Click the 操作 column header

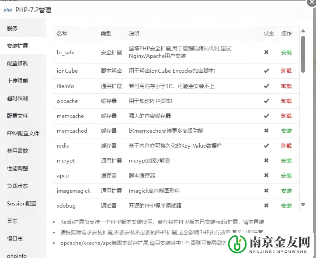click(286, 34)
